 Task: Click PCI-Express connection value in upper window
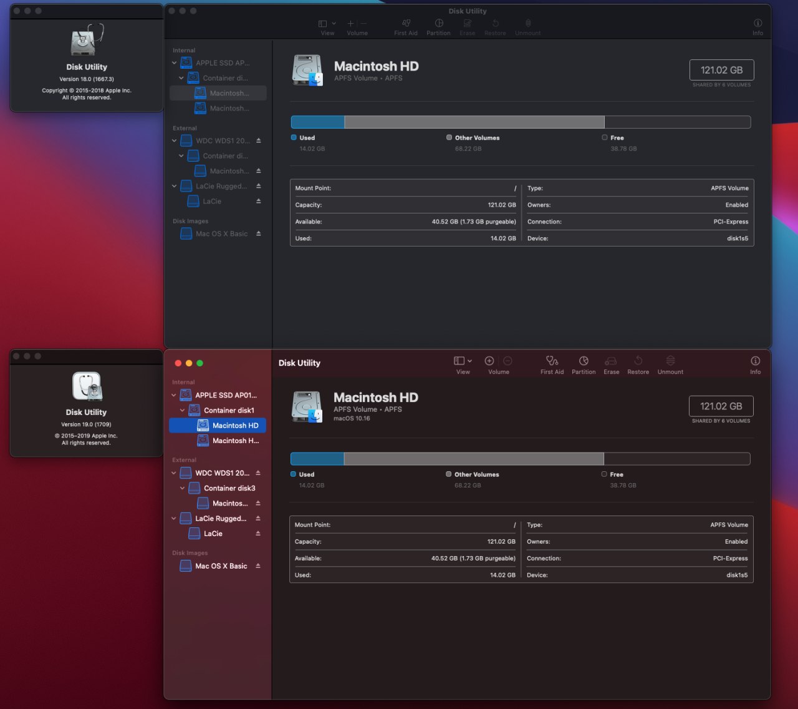pyautogui.click(x=731, y=222)
